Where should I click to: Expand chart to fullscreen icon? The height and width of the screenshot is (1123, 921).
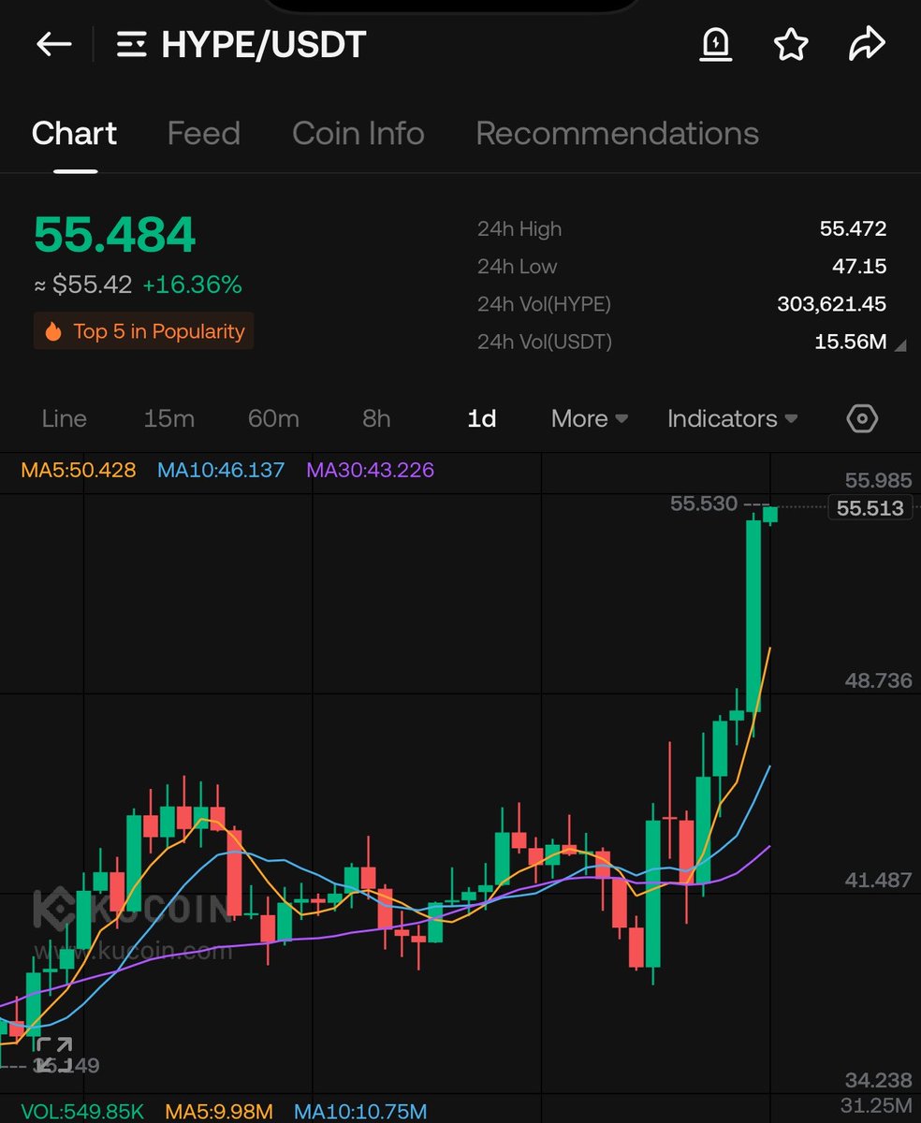(x=54, y=1054)
